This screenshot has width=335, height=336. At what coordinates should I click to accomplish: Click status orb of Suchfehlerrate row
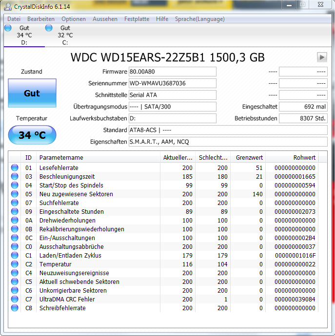pos(15,203)
